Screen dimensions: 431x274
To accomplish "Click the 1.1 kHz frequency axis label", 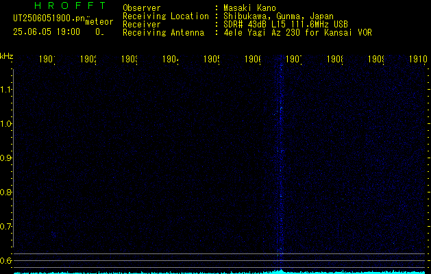I will point(5,90).
